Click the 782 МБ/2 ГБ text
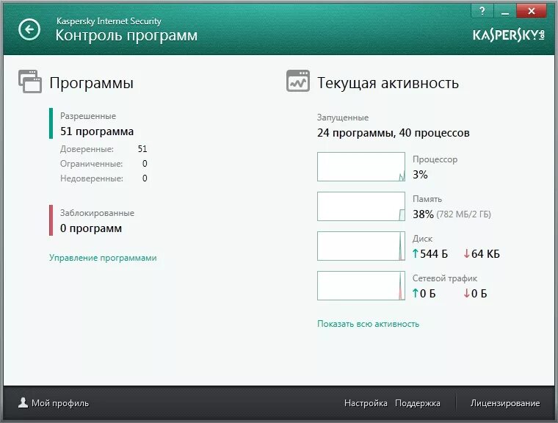 463,214
